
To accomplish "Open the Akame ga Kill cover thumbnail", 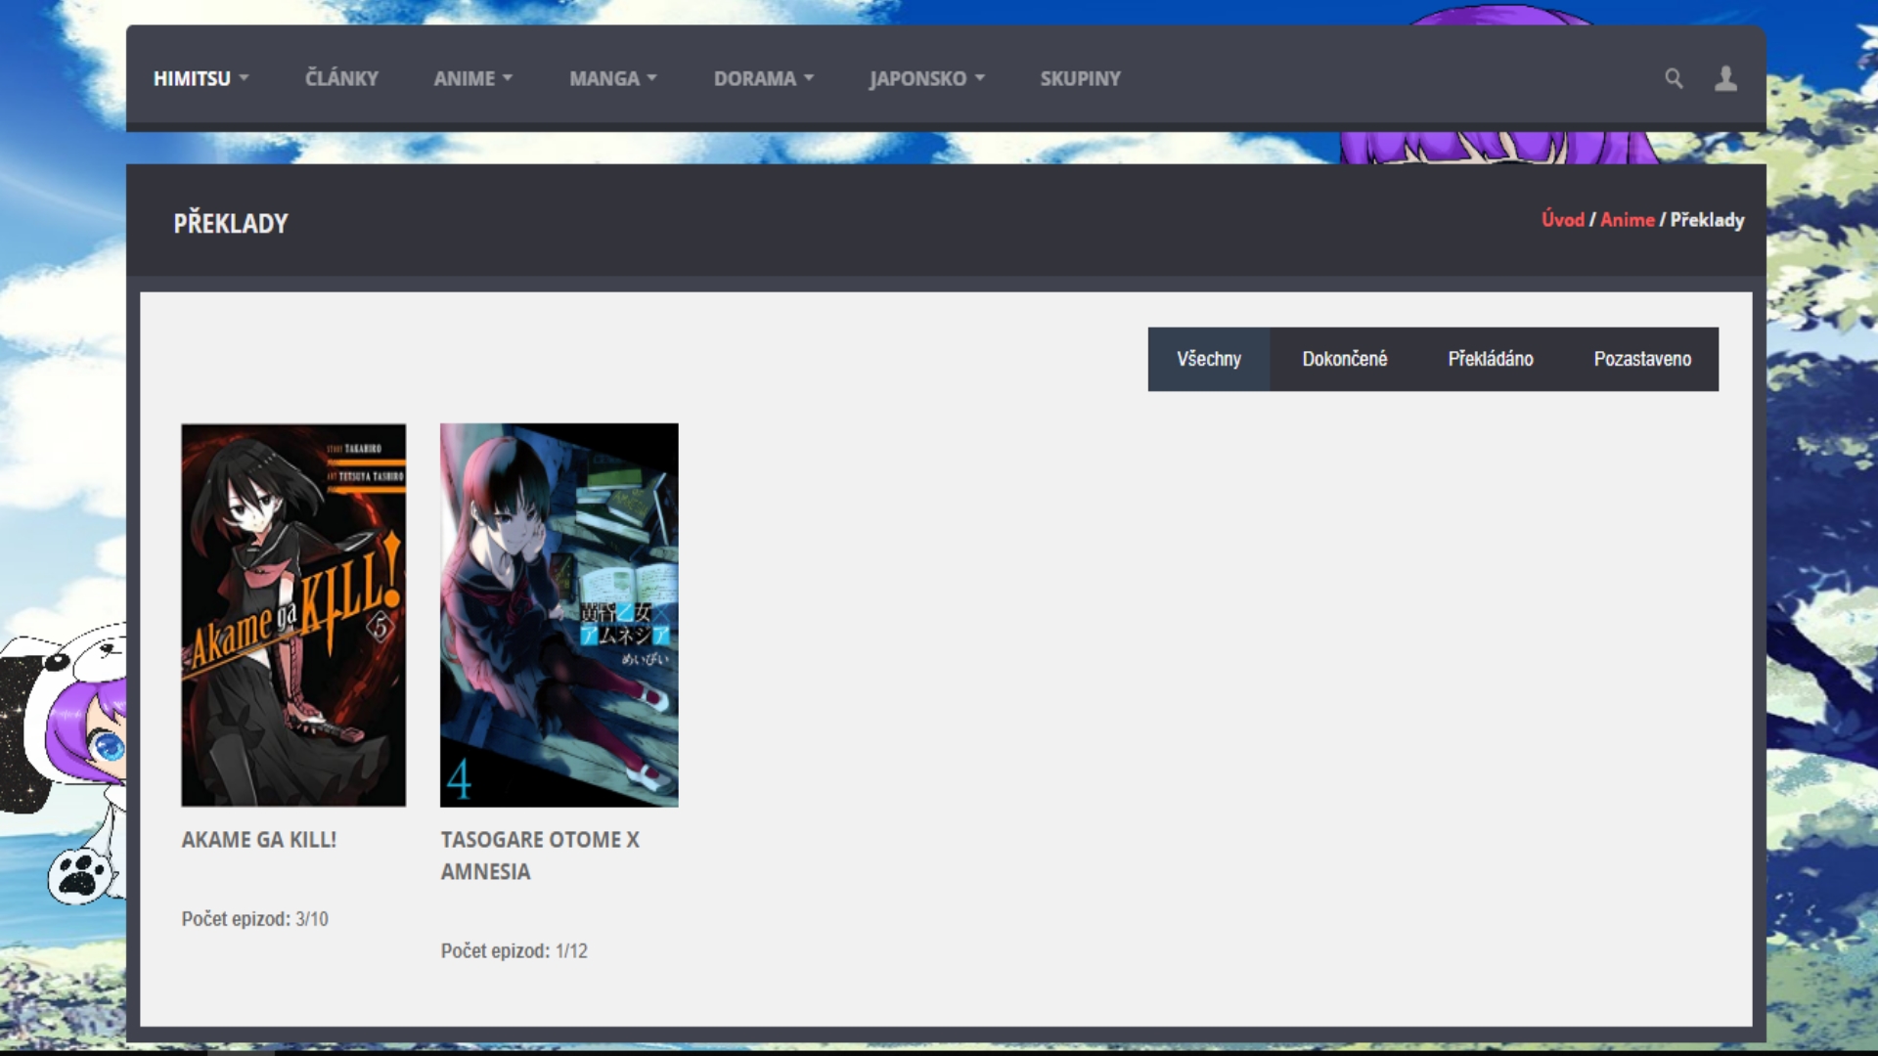I will coord(293,614).
